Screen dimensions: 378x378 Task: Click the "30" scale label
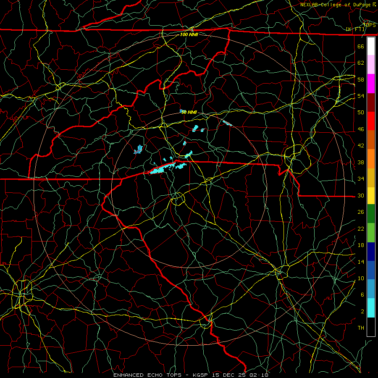pyautogui.click(x=361, y=195)
